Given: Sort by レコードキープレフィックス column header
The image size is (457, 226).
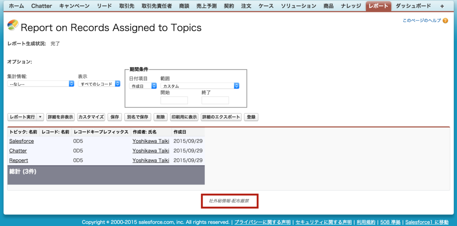Looking at the screenshot, I should tap(101, 132).
